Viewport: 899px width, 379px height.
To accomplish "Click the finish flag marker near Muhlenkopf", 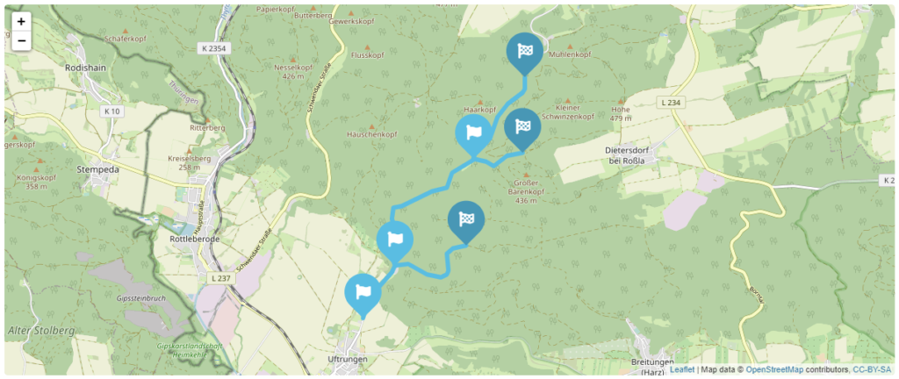I will tap(525, 54).
